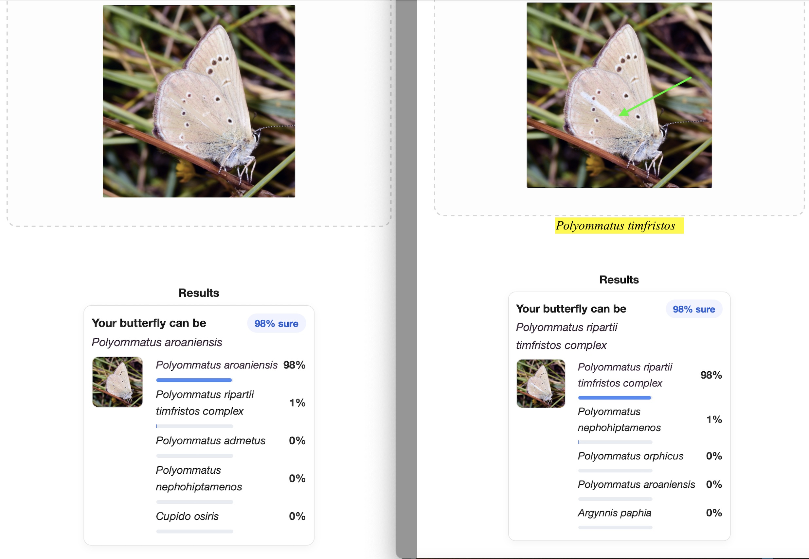Click the confidence bar under Polyommatus admetus
Image resolution: width=809 pixels, height=559 pixels.
[x=195, y=456]
